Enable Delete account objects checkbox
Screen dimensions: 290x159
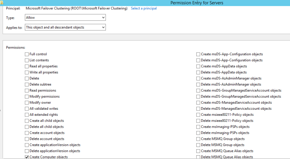pos(27,139)
